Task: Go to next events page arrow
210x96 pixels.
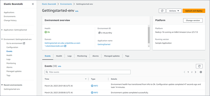Action: (x=196, y=72)
